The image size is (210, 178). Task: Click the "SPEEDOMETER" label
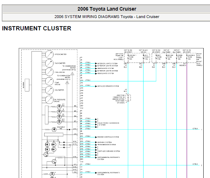(x=60, y=54)
